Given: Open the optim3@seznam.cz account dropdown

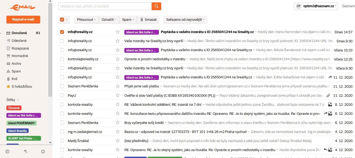Looking at the screenshot, I should click(x=316, y=6).
